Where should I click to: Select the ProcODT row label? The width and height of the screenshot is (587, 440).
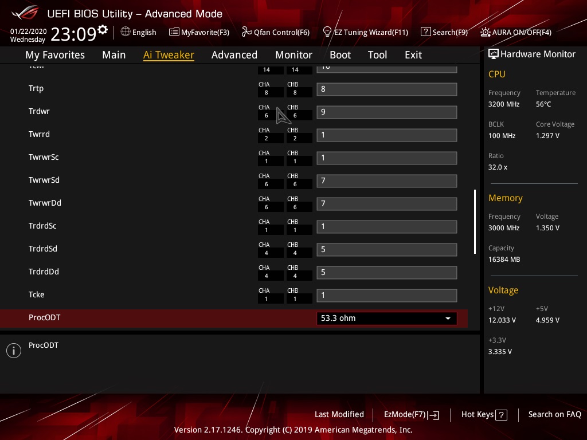click(x=44, y=317)
